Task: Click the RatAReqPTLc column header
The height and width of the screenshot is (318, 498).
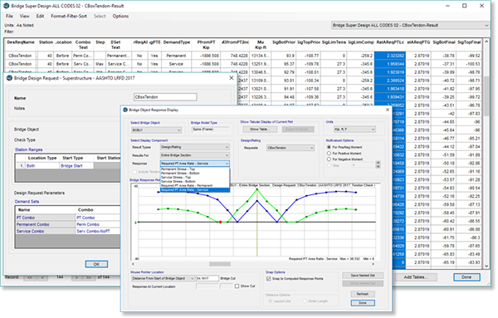Action: 390,45
